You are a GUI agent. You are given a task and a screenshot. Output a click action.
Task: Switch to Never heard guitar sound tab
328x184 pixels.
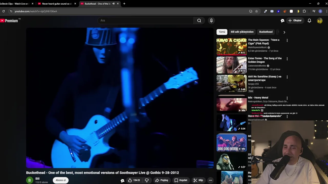[57, 4]
